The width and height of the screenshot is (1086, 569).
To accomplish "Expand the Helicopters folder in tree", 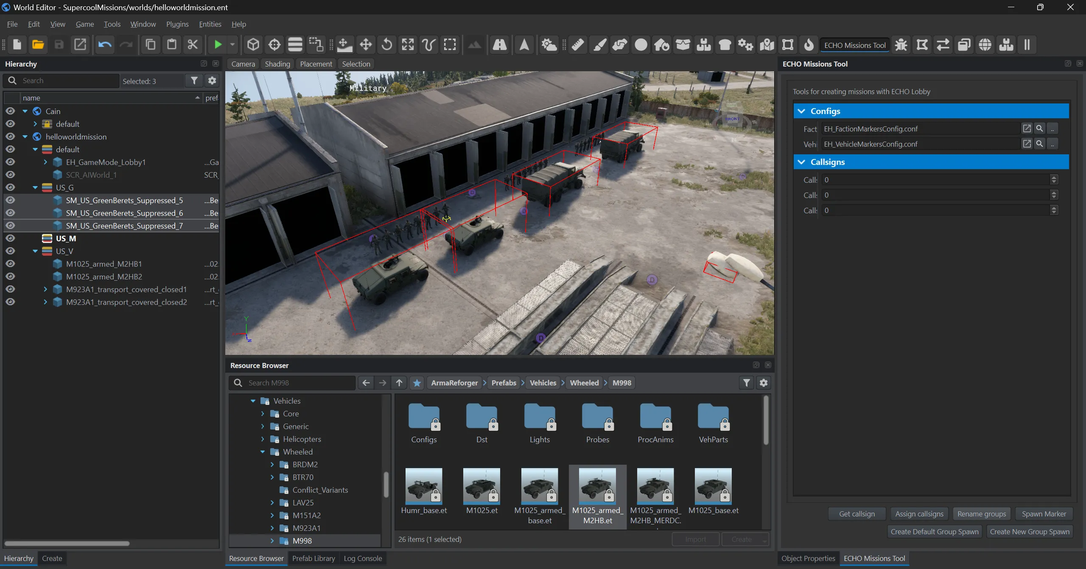I will 263,439.
